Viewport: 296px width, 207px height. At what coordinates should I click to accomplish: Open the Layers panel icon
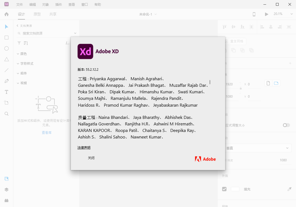(x=7, y=190)
